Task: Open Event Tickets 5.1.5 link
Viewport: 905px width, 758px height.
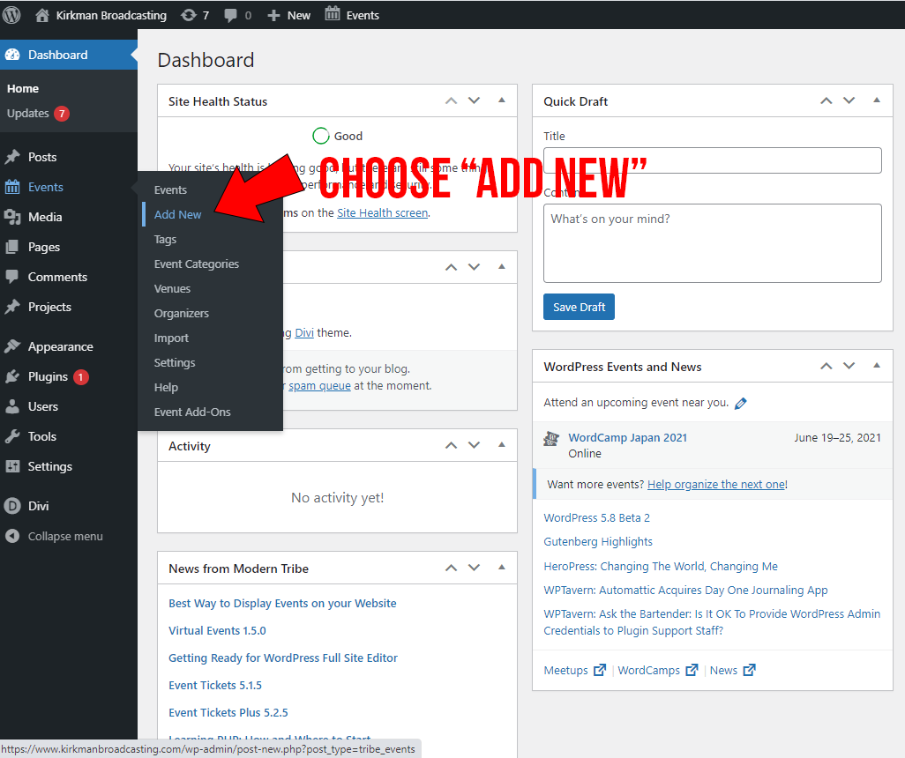Action: point(214,686)
